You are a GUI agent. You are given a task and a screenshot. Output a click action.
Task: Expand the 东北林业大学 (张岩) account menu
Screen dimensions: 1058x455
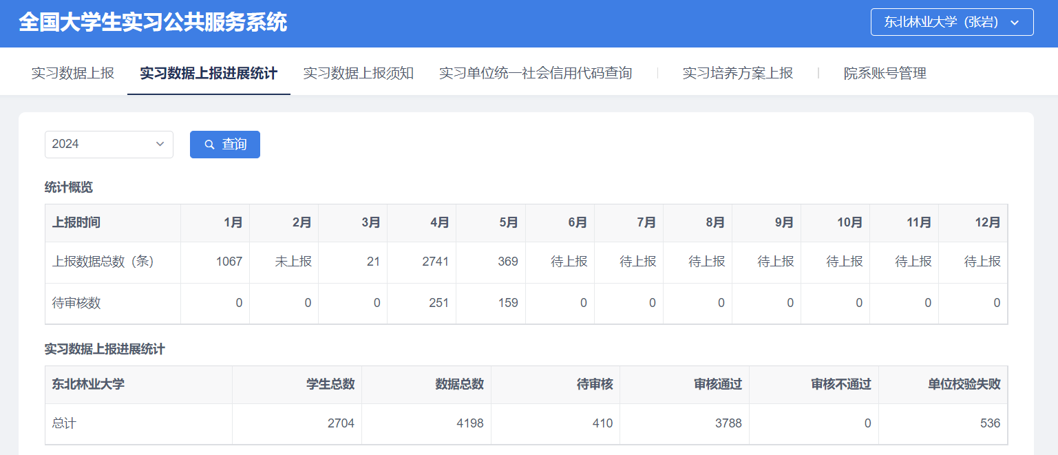(951, 22)
